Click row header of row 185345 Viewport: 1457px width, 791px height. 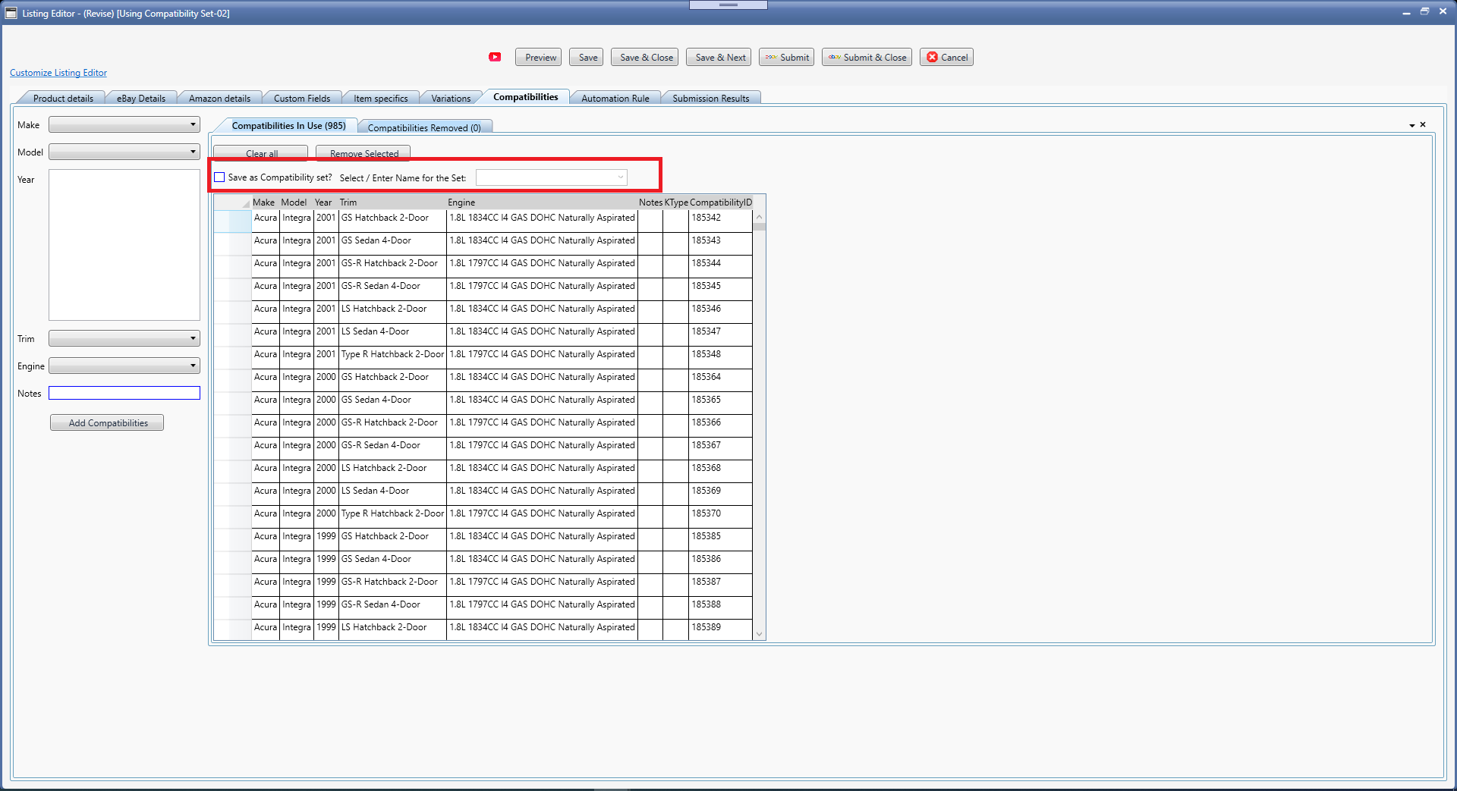point(232,289)
